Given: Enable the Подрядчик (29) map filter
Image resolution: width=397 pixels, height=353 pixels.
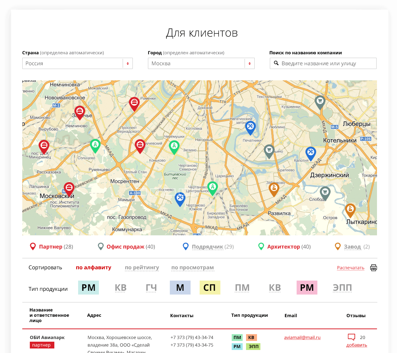Looking at the screenshot, I should click(208, 247).
